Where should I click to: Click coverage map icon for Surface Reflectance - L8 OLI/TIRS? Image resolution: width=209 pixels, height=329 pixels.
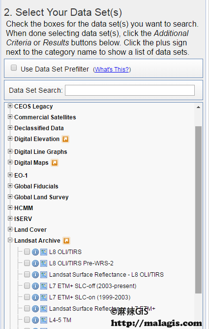(x=44, y=274)
